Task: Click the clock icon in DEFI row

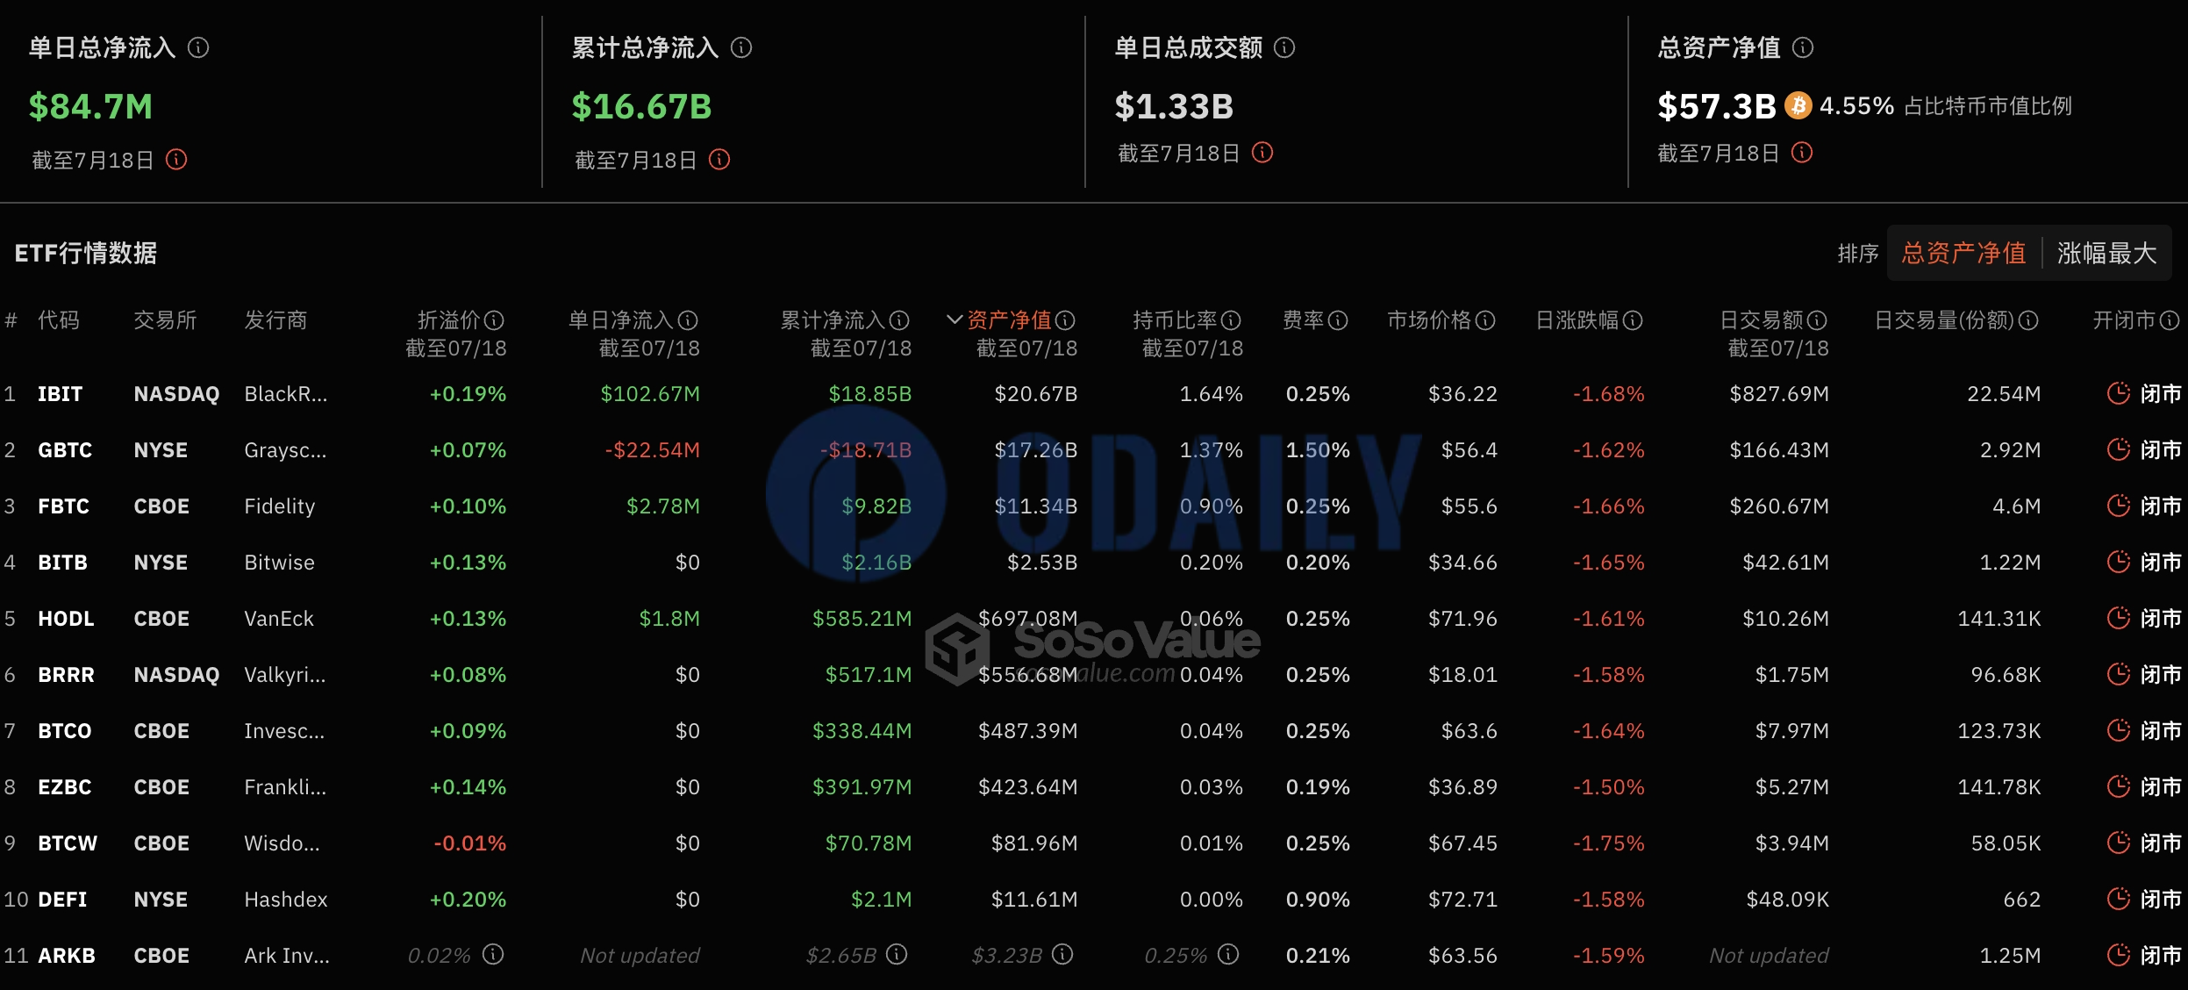Action: coord(2119,899)
